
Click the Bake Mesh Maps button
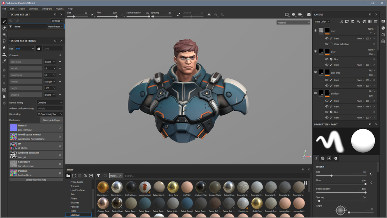click(x=51, y=120)
